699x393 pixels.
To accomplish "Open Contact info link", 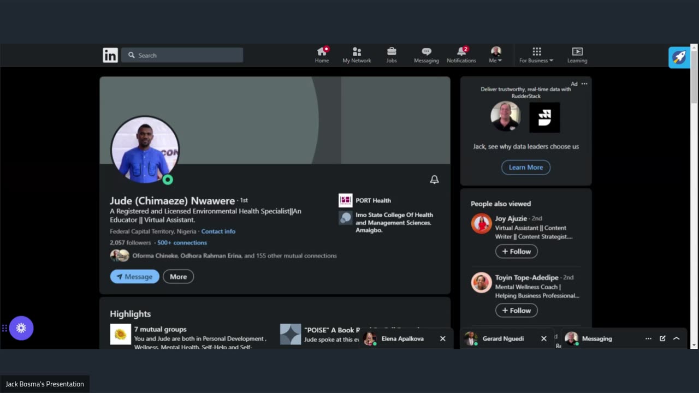I will (x=218, y=231).
